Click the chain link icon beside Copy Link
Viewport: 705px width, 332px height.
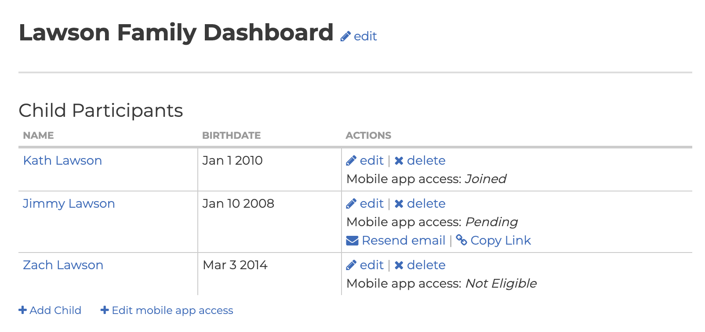(x=462, y=240)
